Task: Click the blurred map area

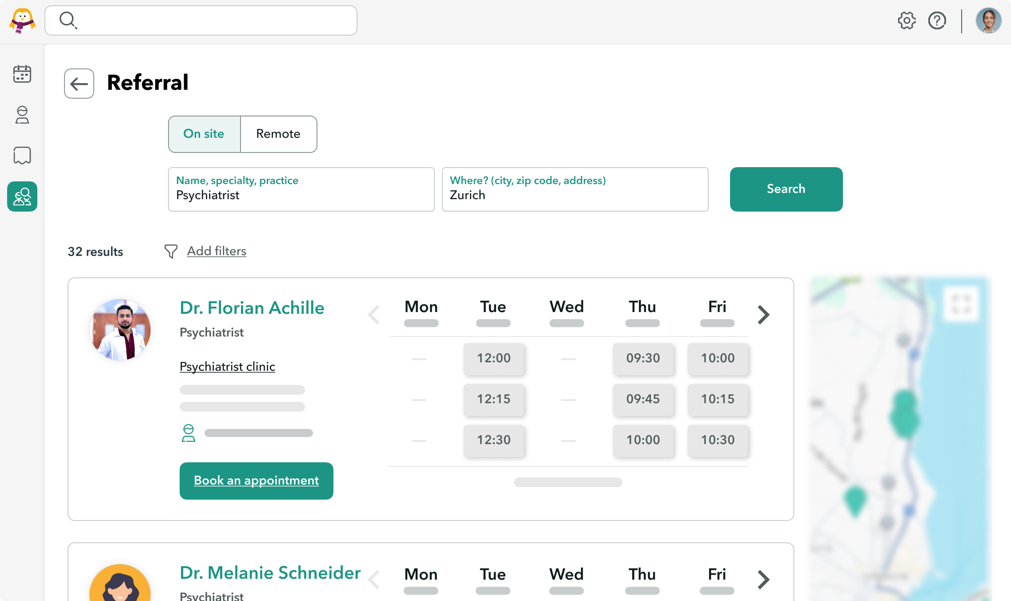Action: (900, 439)
